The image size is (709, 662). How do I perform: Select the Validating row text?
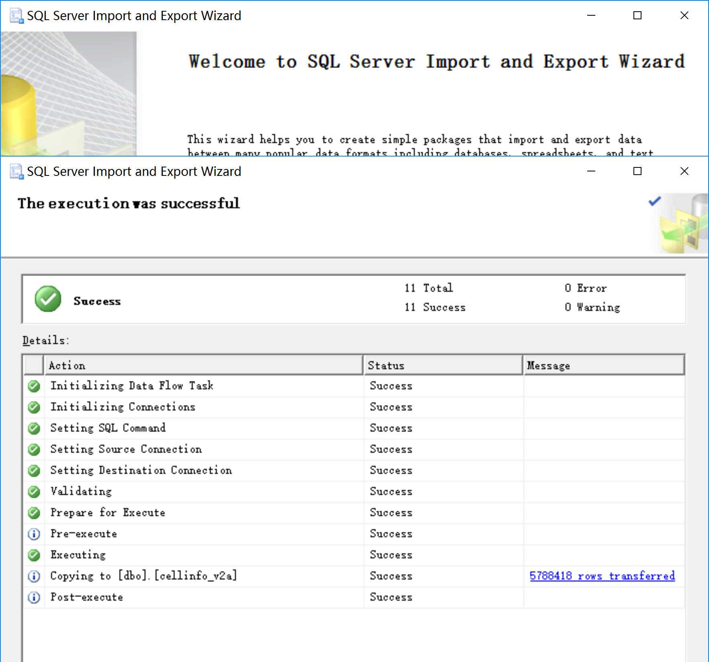(x=81, y=491)
